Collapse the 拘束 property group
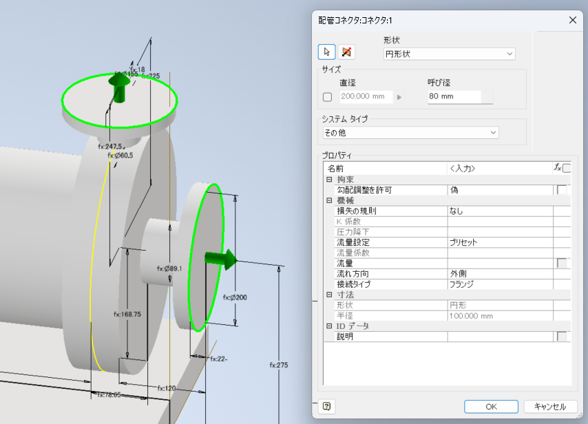Image resolution: width=588 pixels, height=424 pixels. [329, 179]
